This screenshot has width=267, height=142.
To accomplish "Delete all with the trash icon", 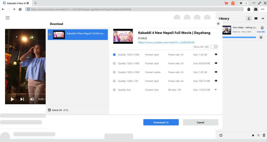I will (x=264, y=135).
